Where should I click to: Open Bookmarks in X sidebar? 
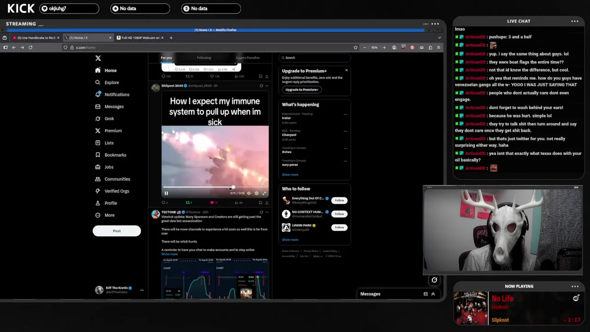tap(111, 155)
